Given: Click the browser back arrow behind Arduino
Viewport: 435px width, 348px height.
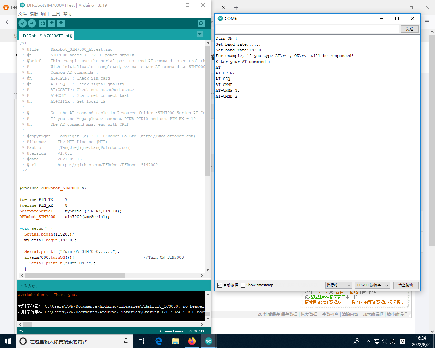Looking at the screenshot, I should coord(8,22).
